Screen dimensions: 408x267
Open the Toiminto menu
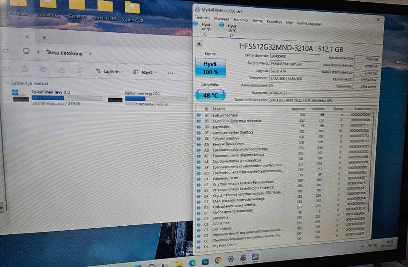coord(241,20)
